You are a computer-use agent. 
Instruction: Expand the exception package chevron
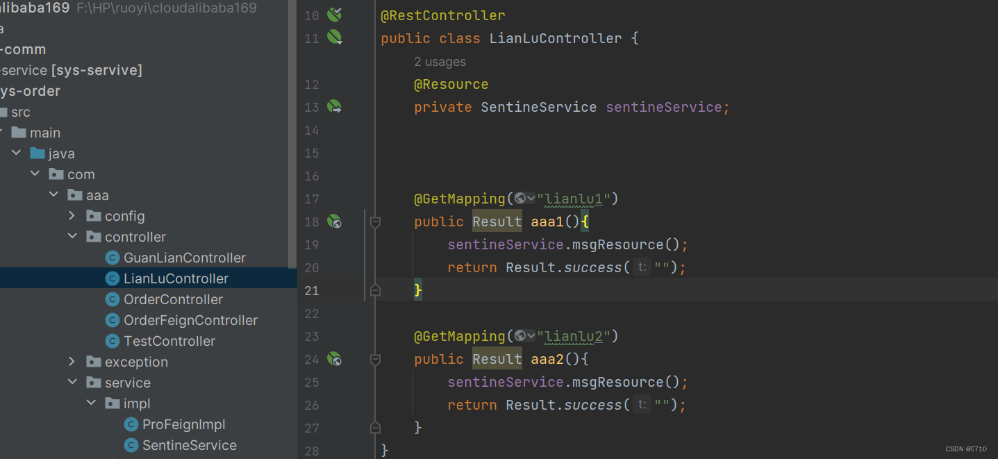(x=72, y=361)
